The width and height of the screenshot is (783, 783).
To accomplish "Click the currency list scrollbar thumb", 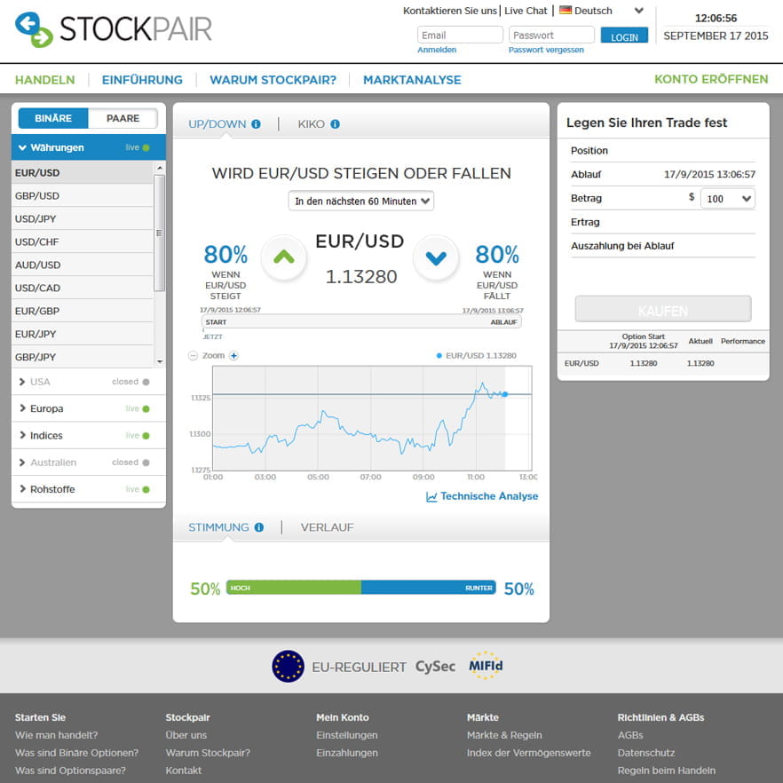I will pos(160,233).
